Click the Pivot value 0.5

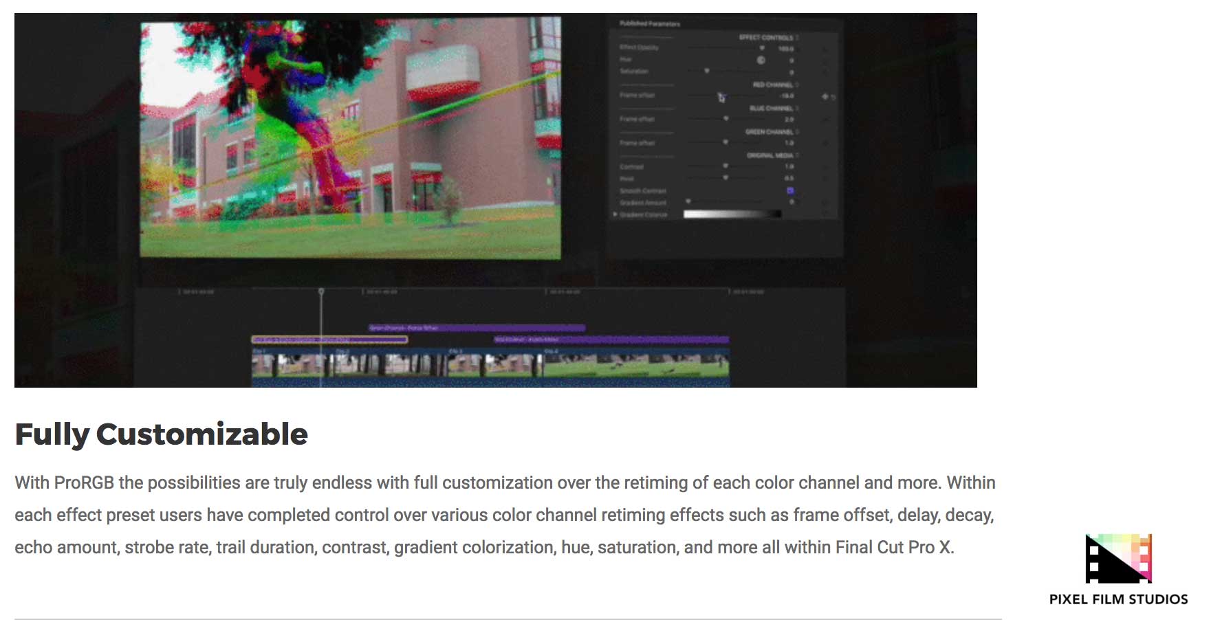point(789,178)
